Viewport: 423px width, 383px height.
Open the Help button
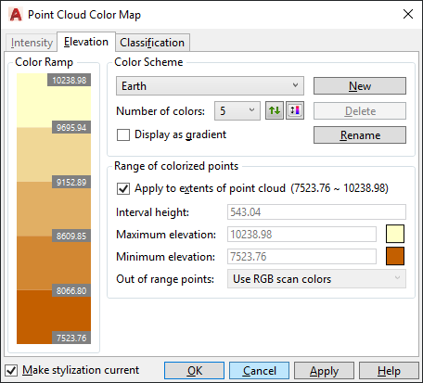[x=389, y=371]
